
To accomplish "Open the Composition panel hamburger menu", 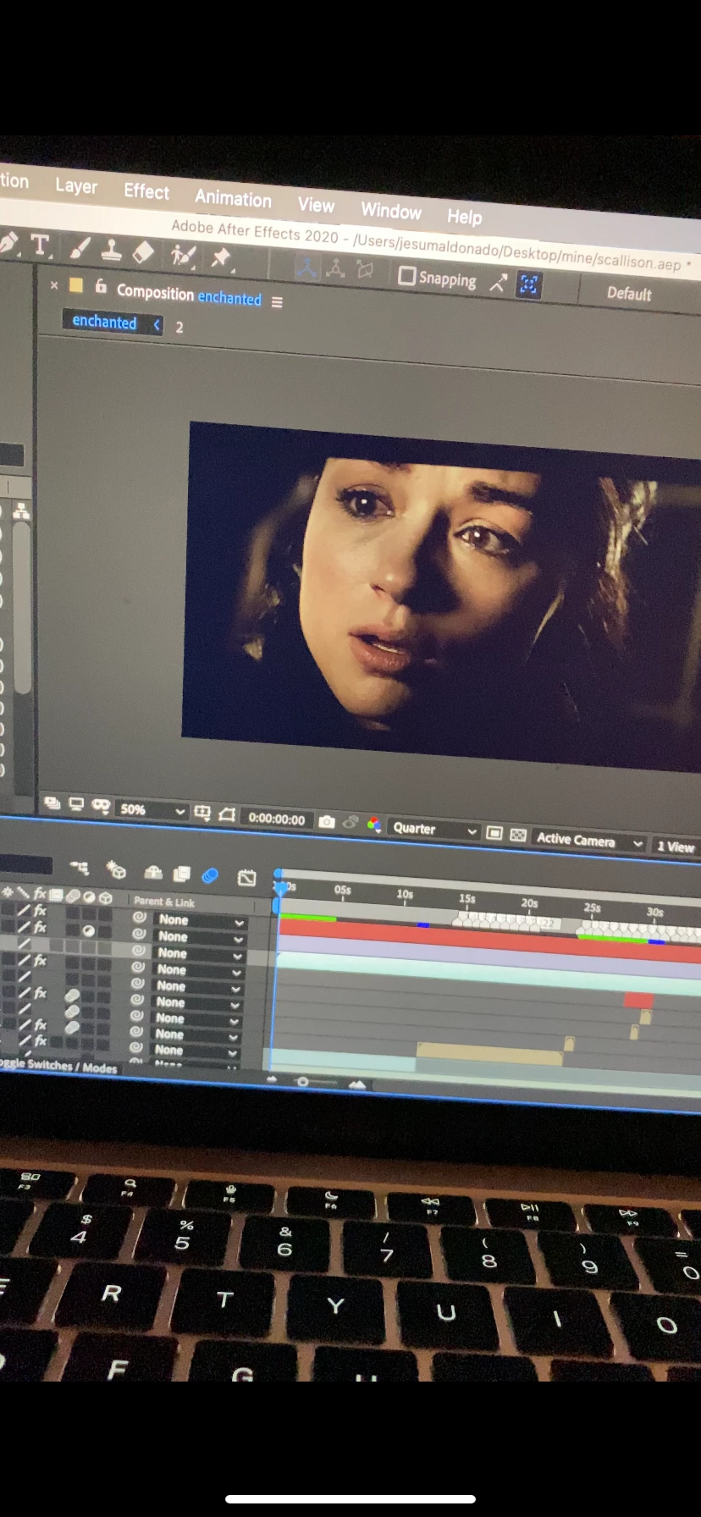I will [276, 302].
